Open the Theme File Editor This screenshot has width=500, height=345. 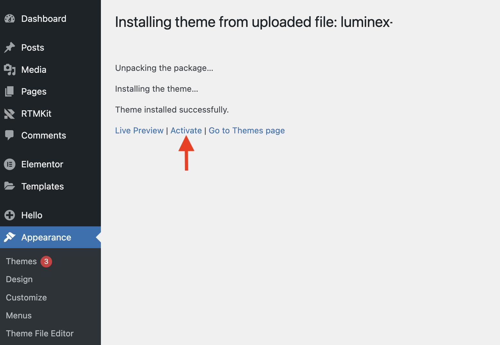click(x=40, y=333)
